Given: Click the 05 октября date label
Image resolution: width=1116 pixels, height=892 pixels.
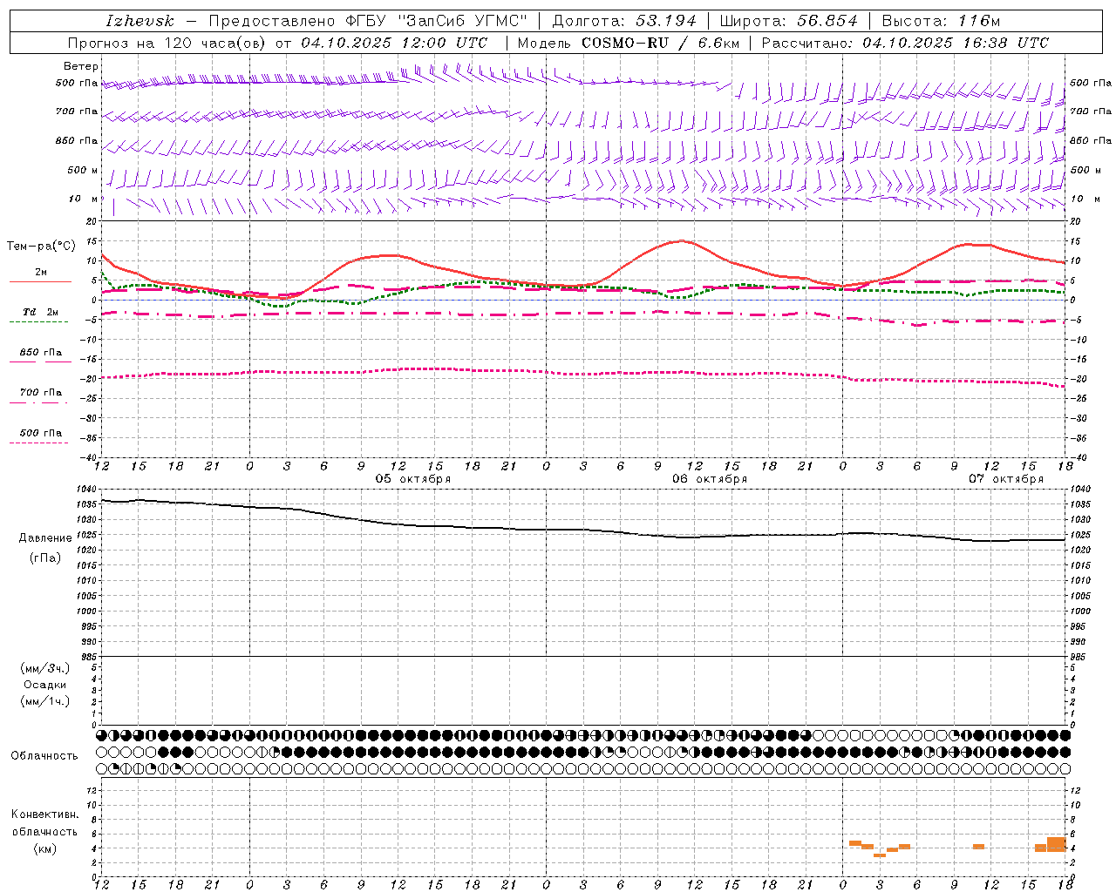Looking at the screenshot, I should pos(413,478).
